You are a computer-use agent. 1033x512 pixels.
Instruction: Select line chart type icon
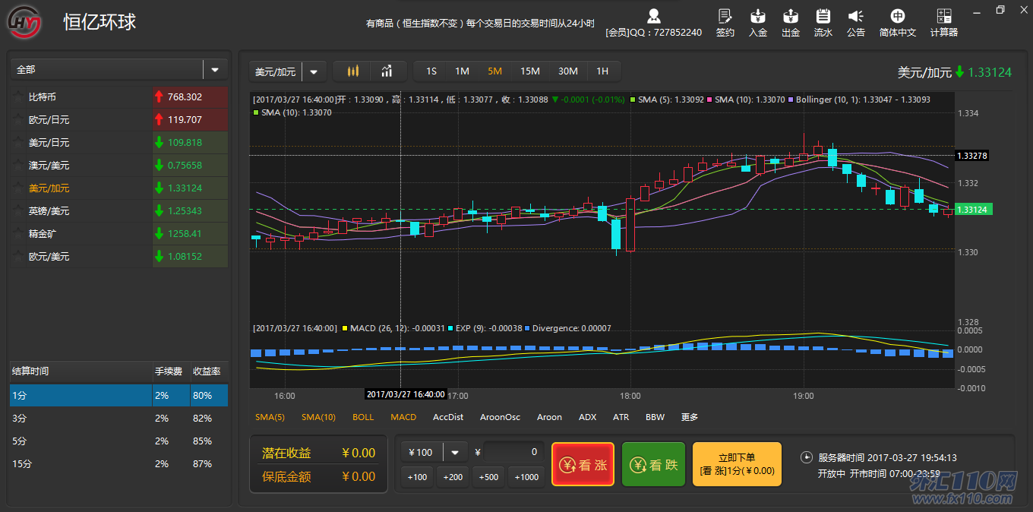click(x=387, y=71)
